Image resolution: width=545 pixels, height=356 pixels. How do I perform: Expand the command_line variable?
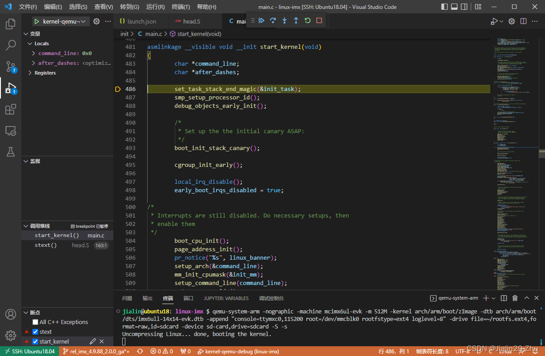point(34,53)
